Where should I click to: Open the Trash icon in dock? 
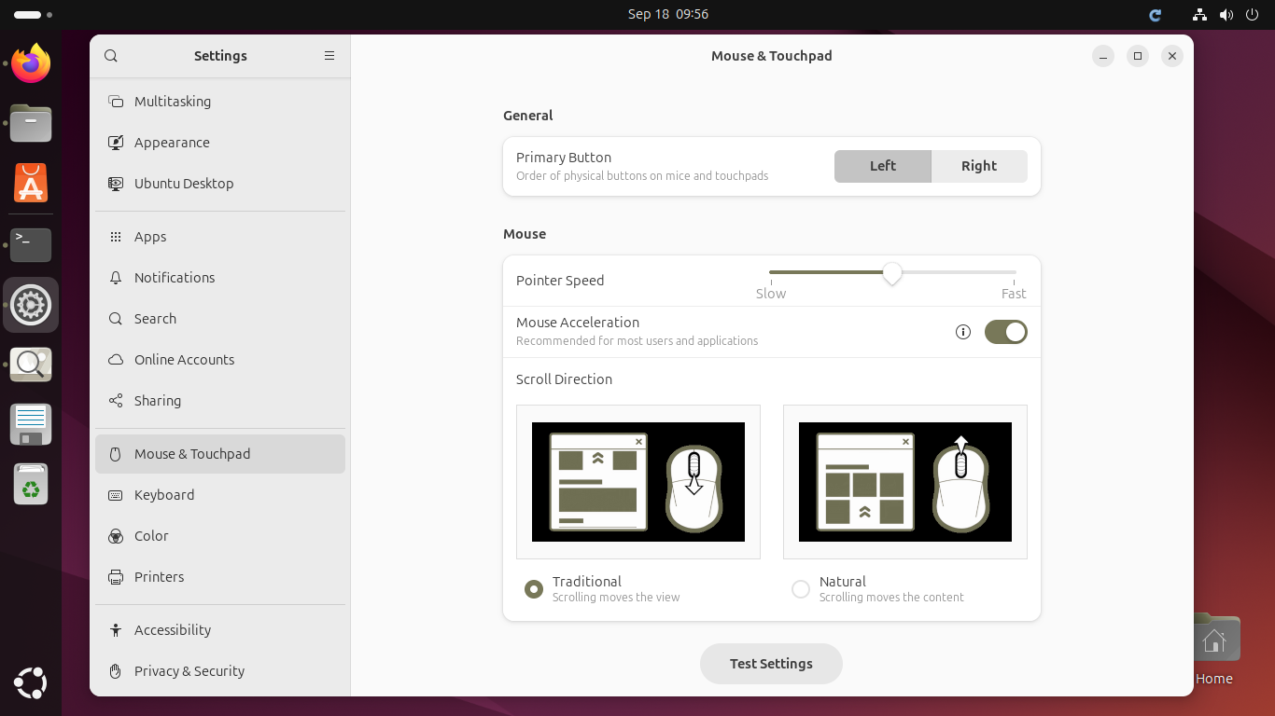click(31, 485)
